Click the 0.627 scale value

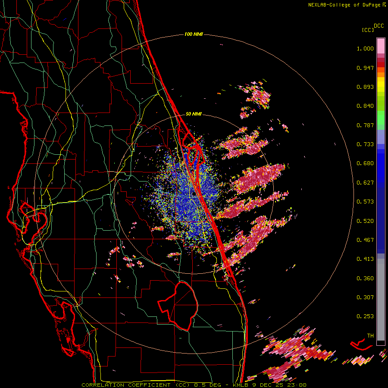coord(365,183)
